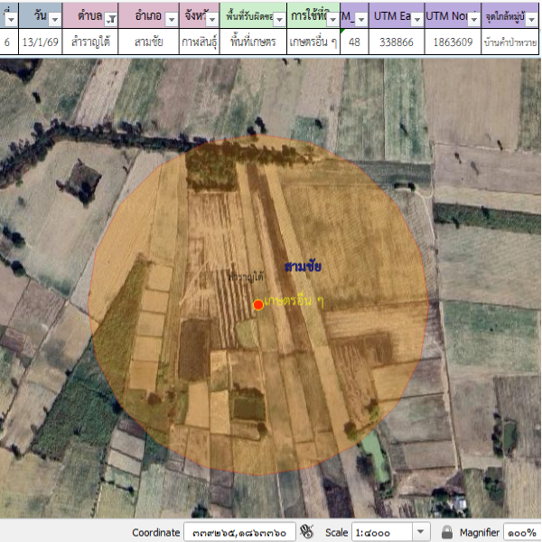The height and width of the screenshot is (542, 542).
Task: Select the date cell 13/1/69
Action: tap(41, 42)
